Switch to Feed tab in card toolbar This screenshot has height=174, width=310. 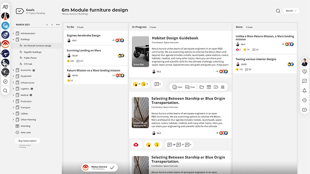click(177, 87)
